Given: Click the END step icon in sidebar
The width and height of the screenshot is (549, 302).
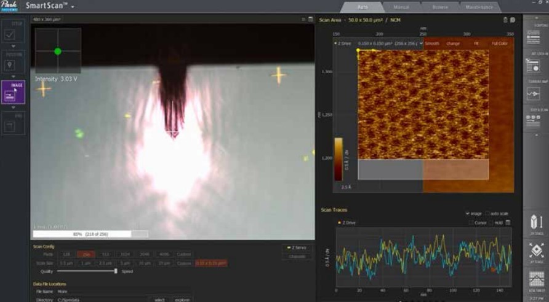Looking at the screenshot, I should (x=10, y=126).
